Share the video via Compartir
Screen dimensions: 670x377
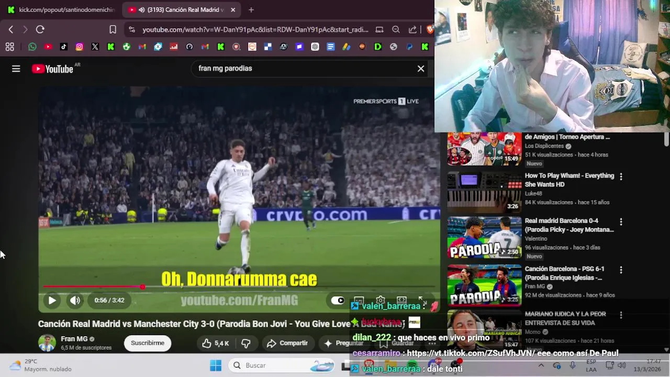287,343
